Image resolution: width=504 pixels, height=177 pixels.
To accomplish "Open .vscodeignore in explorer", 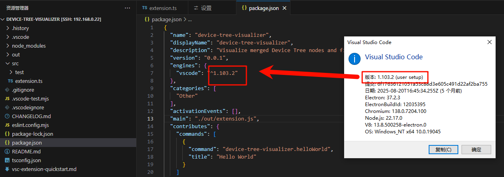I will pyautogui.click(x=28, y=107).
